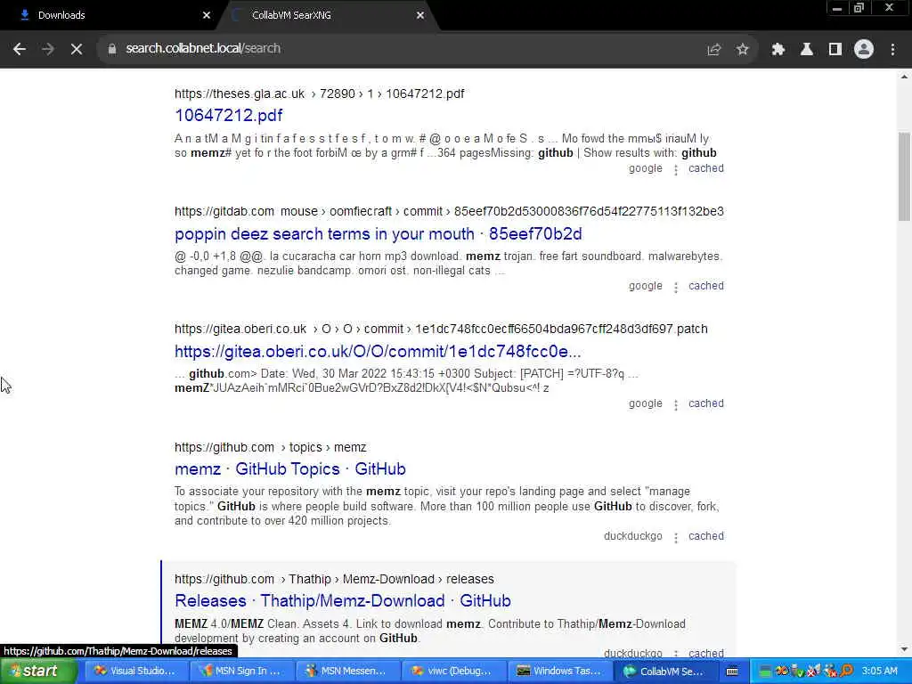Open Releases · Thathip/Memz-Download result
912x684 pixels.
point(343,601)
